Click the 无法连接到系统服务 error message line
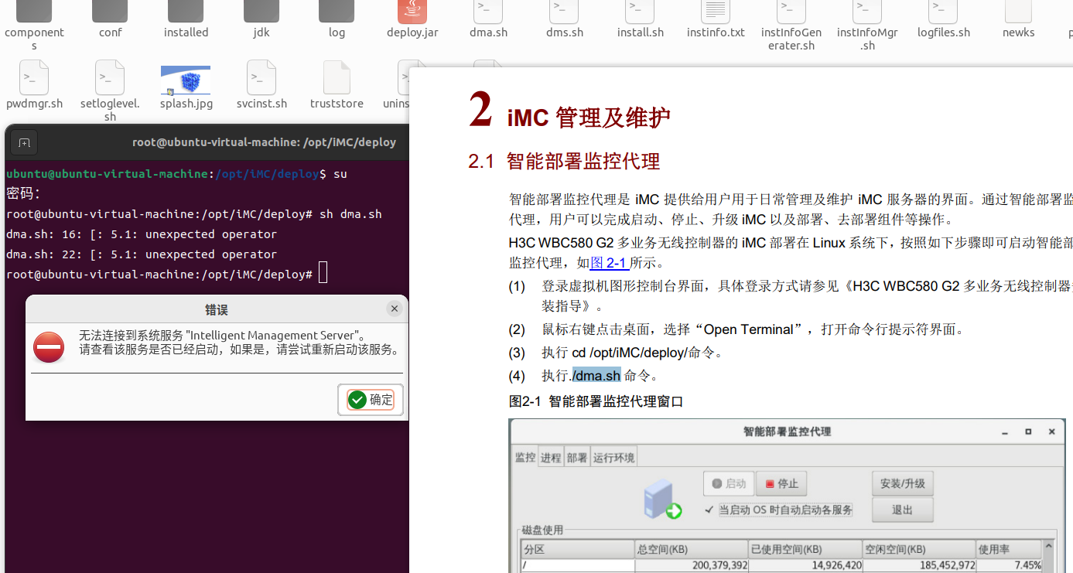The height and width of the screenshot is (573, 1073). 222,336
